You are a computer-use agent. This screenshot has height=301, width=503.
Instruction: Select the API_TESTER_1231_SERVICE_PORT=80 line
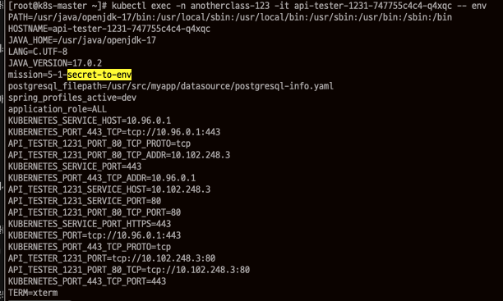[x=85, y=201]
